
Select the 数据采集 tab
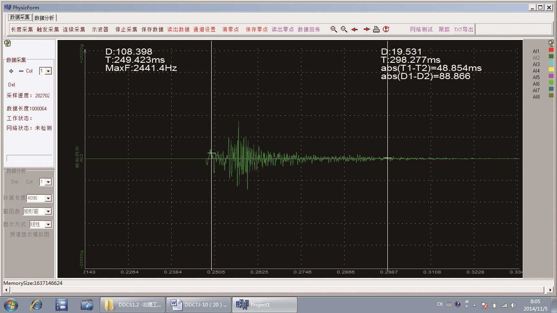(20, 18)
